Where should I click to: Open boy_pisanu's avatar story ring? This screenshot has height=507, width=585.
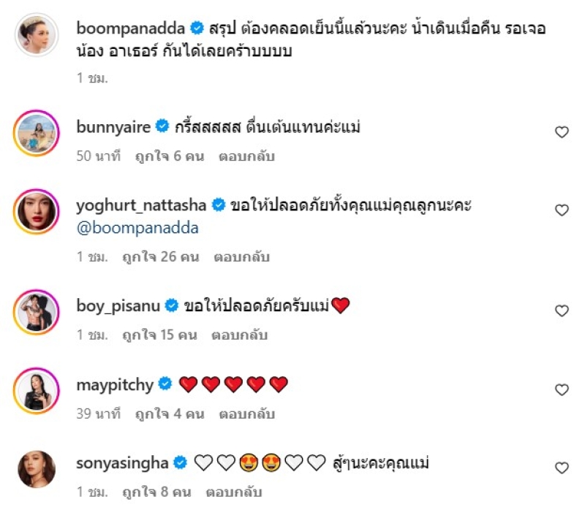37,312
